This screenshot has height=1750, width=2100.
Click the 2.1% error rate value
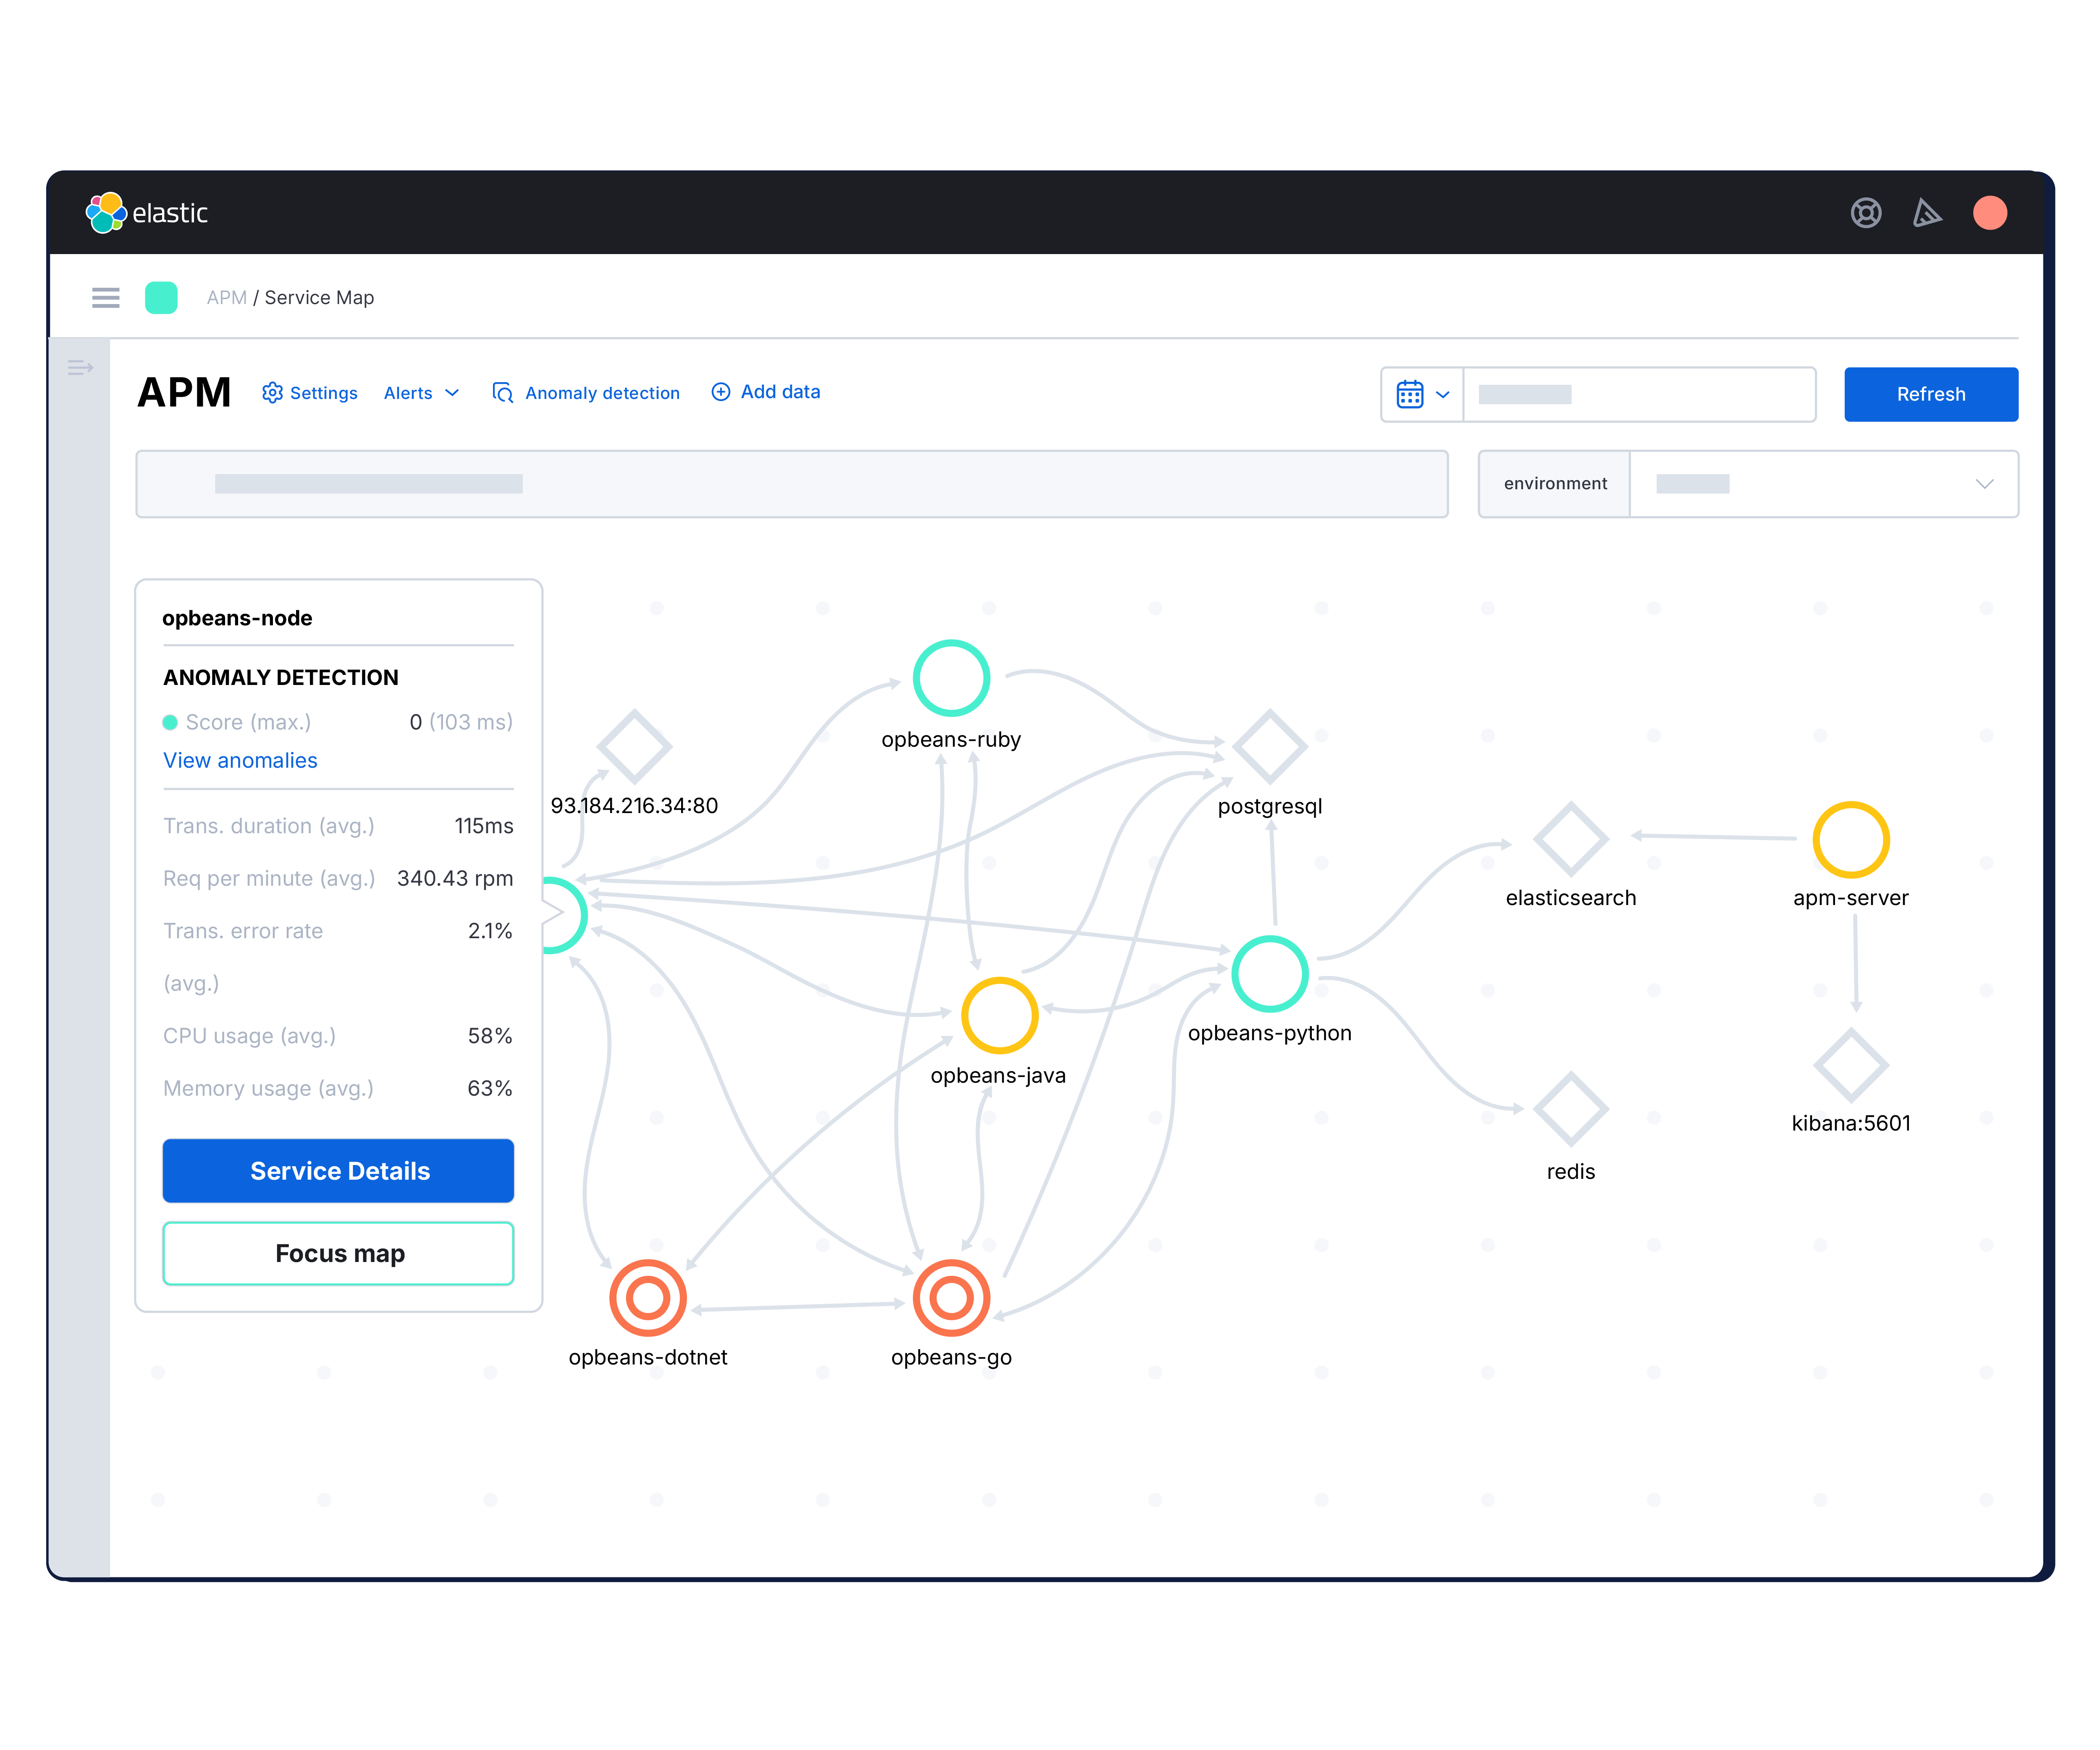[490, 931]
